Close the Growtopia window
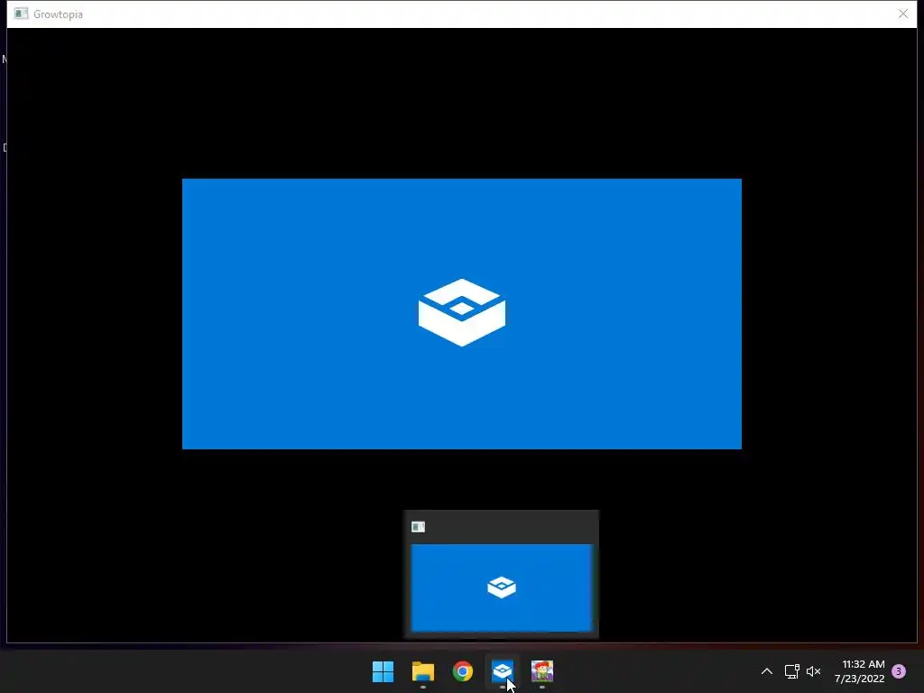924x693 pixels. click(x=902, y=14)
